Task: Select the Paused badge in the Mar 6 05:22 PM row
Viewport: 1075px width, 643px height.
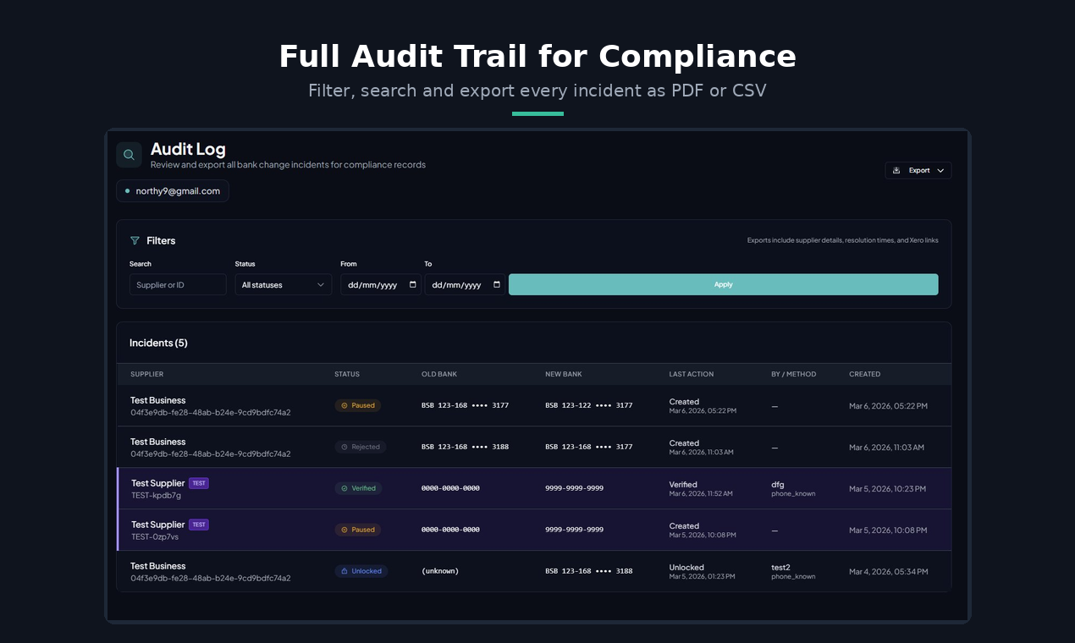Action: pos(358,405)
